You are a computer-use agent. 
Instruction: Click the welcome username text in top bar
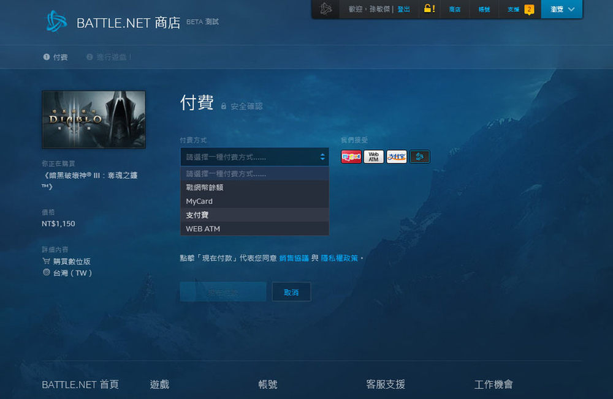click(x=369, y=9)
